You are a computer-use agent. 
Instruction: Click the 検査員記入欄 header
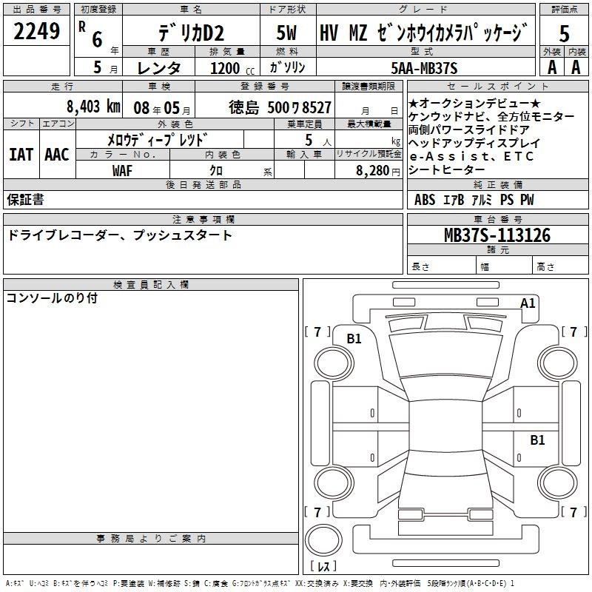pos(151,285)
